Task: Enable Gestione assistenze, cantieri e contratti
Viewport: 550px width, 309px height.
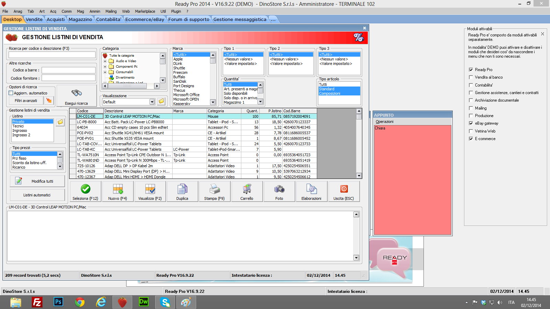Action: pos(471,93)
